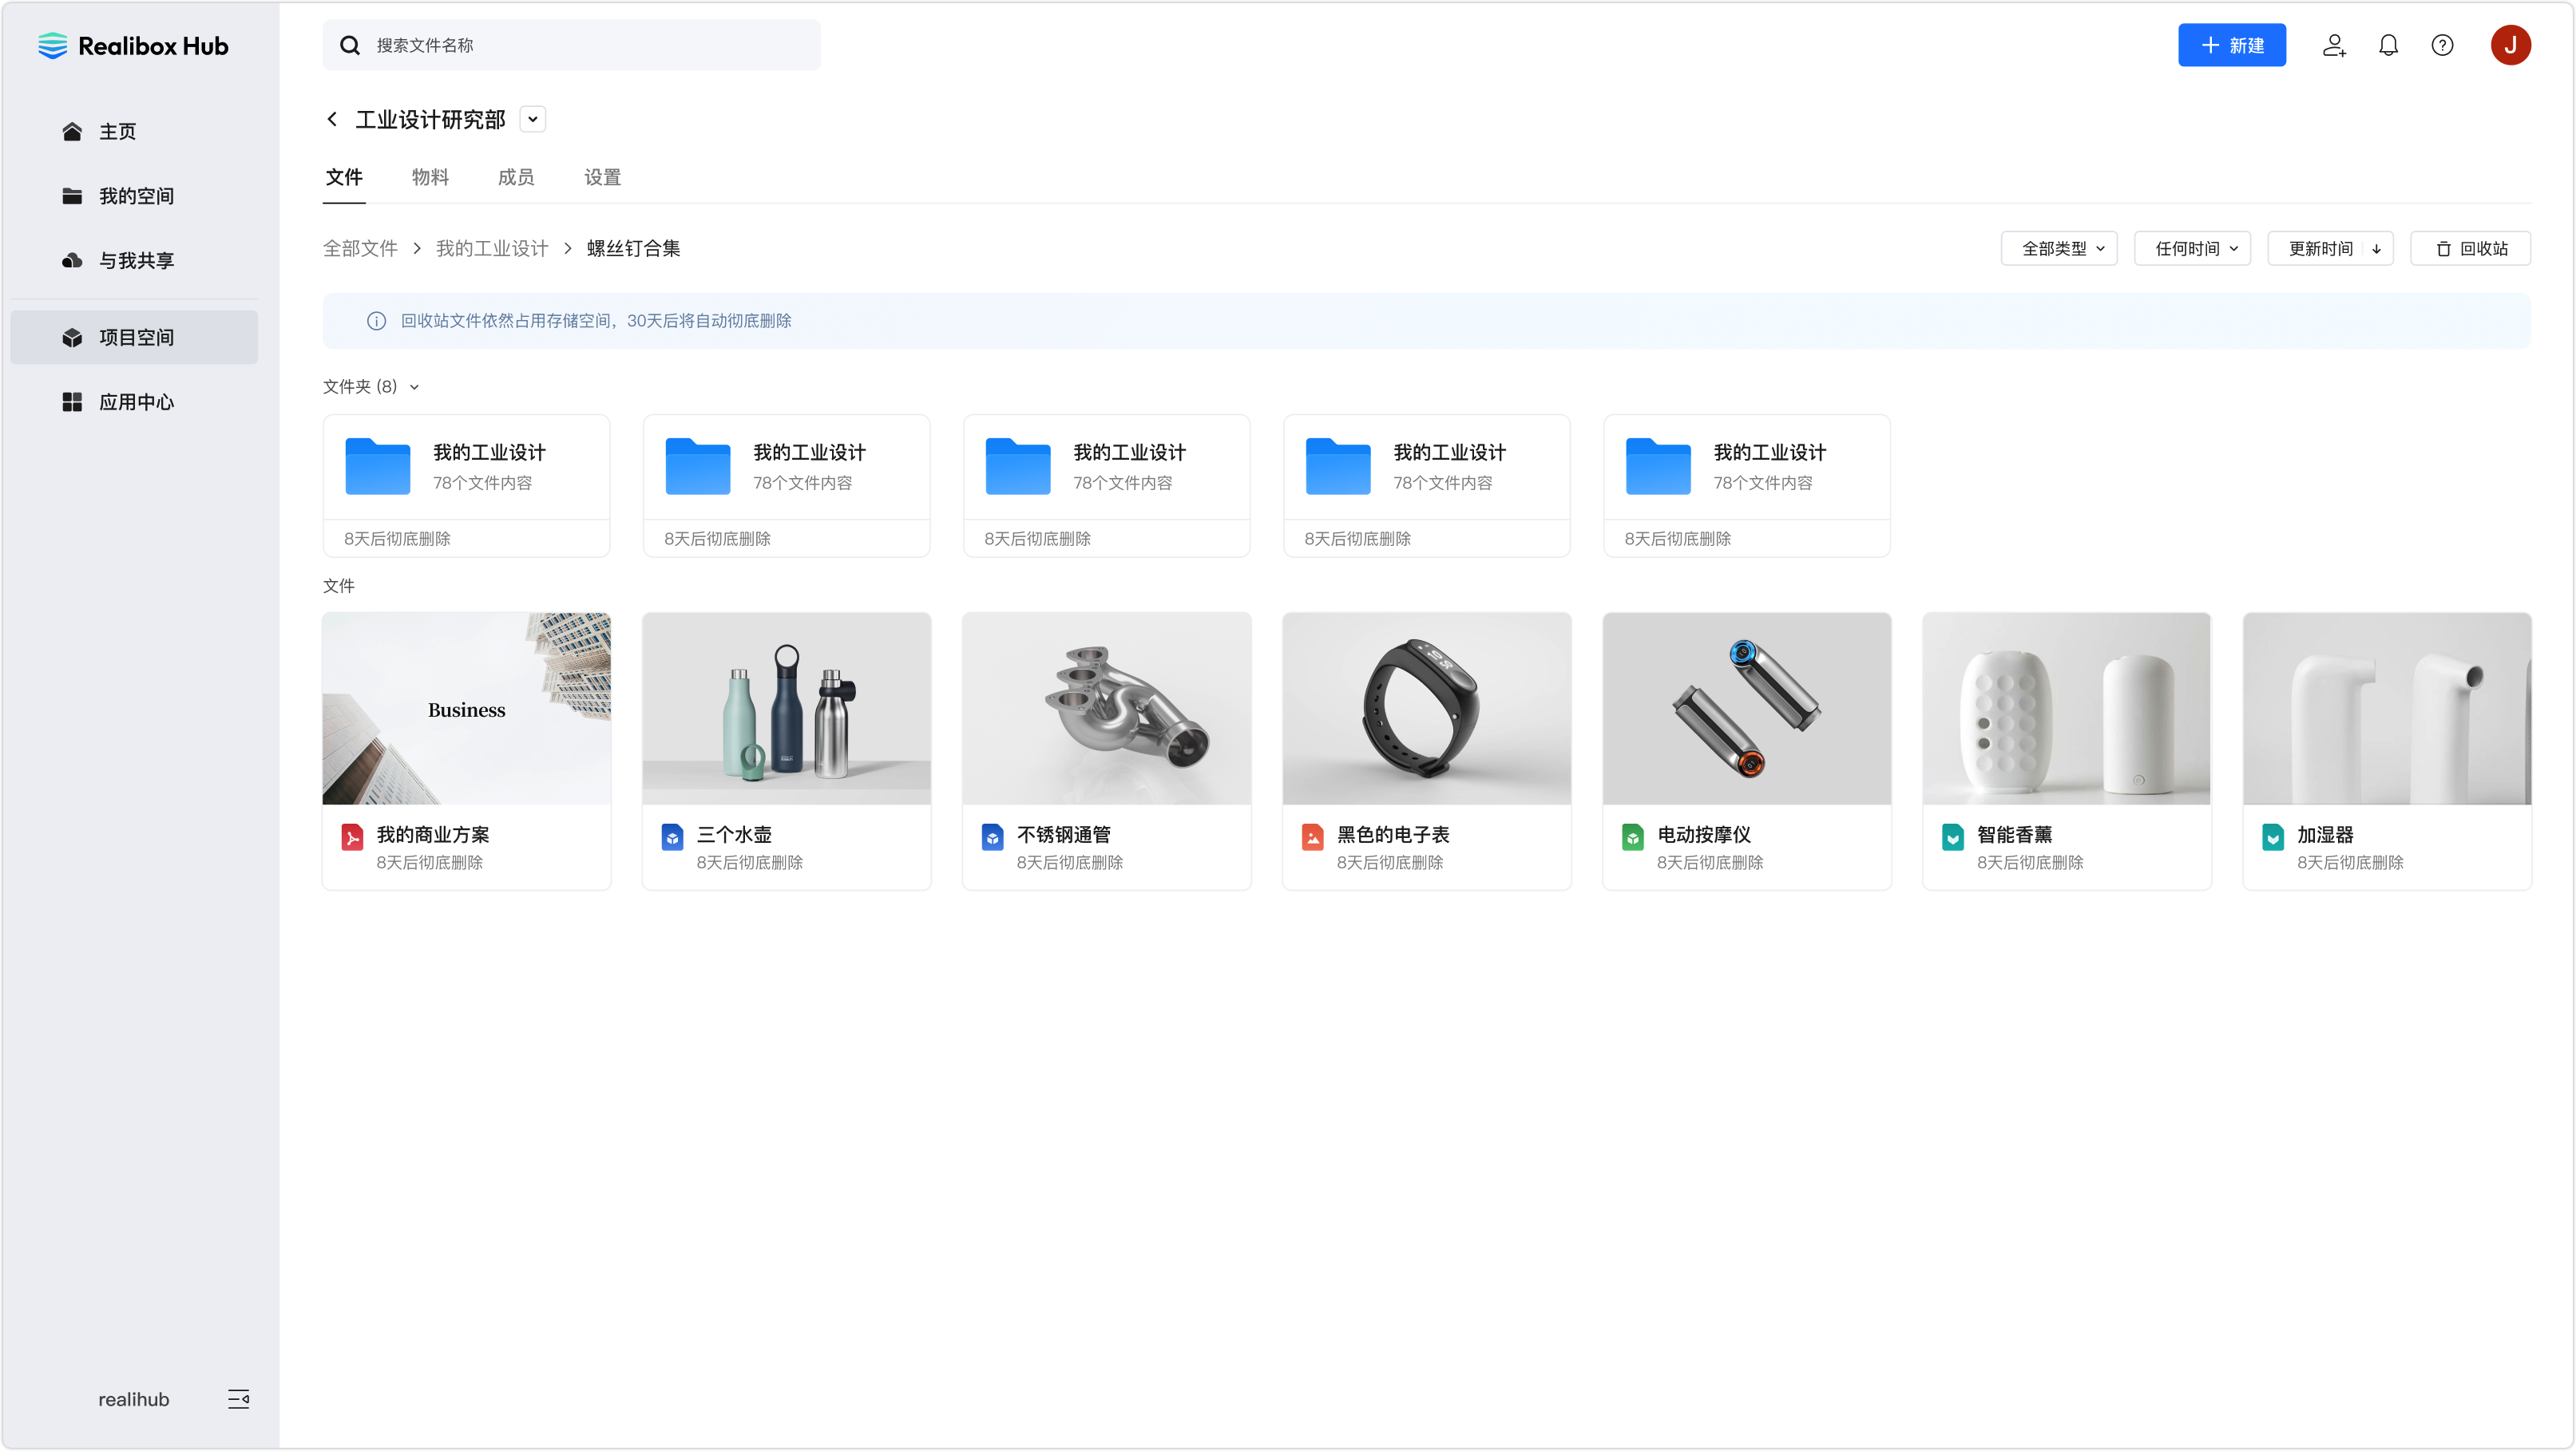Image resolution: width=2576 pixels, height=1451 pixels.
Task: Open the project dropdown next to 工业设计研究部
Action: coord(533,119)
